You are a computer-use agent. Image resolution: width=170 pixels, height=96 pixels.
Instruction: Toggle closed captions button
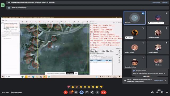click(x=76, y=92)
